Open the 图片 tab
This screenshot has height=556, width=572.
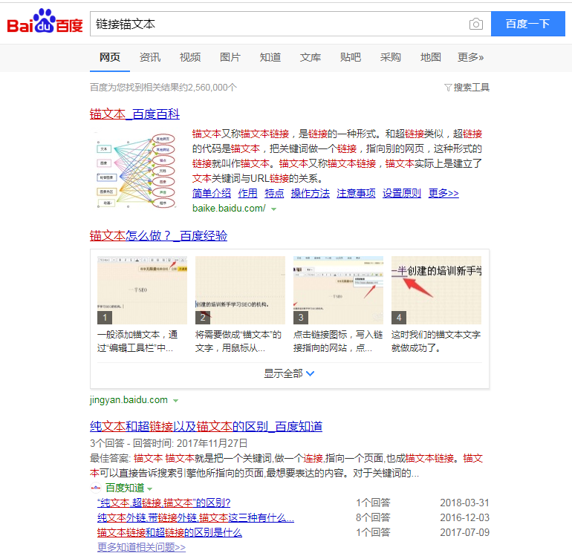point(230,57)
